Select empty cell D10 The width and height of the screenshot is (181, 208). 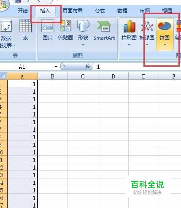[113, 152]
